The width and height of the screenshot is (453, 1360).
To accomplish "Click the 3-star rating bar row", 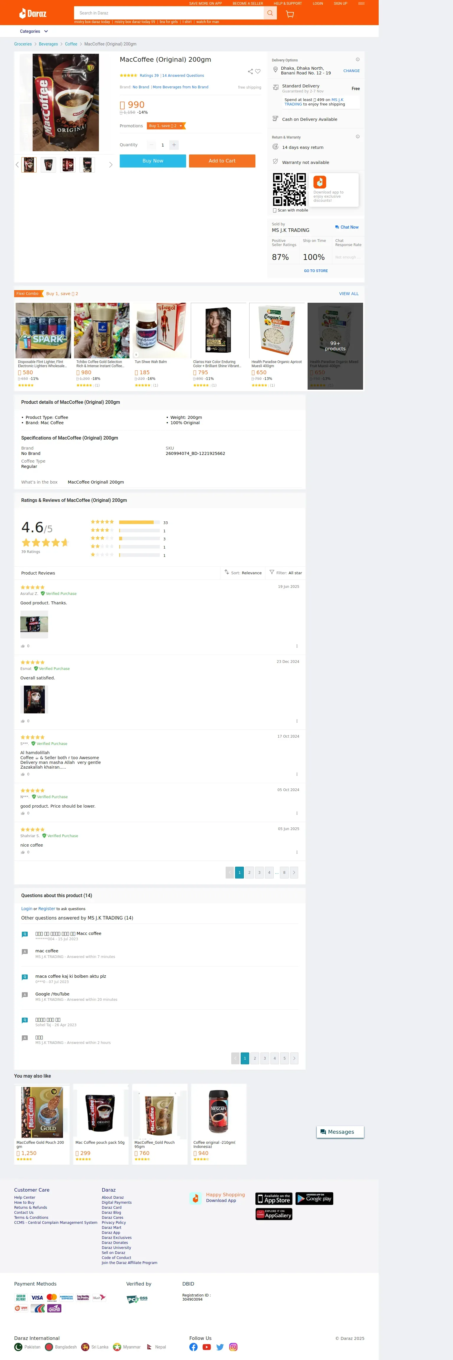I will 139,539.
